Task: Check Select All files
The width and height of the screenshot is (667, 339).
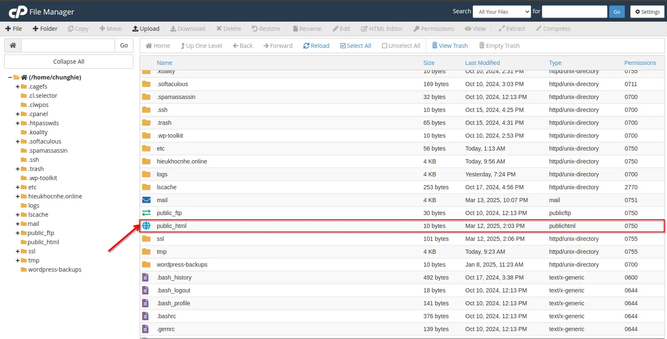Action: (x=356, y=46)
